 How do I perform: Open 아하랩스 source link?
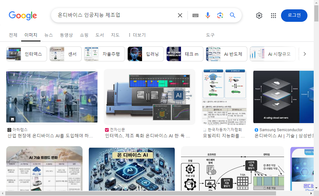click(x=20, y=130)
